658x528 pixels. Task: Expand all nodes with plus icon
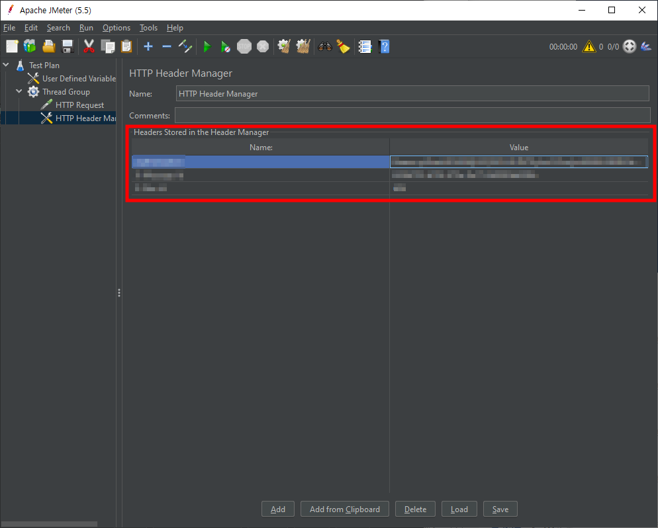[148, 46]
